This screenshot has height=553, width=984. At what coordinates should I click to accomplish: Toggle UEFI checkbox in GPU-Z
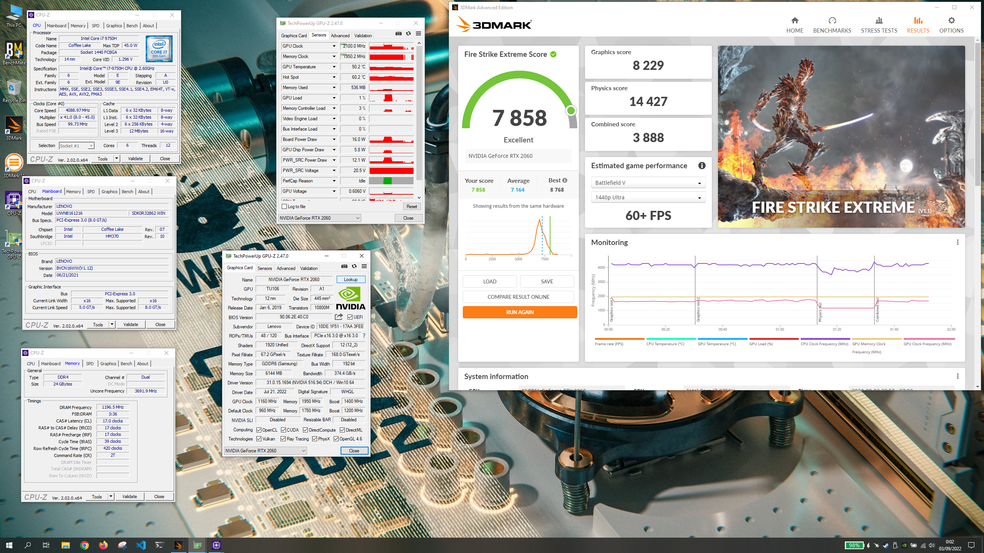click(350, 317)
